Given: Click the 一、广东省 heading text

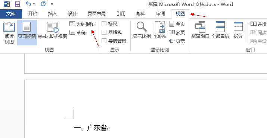Looking at the screenshot, I should click(90, 128).
